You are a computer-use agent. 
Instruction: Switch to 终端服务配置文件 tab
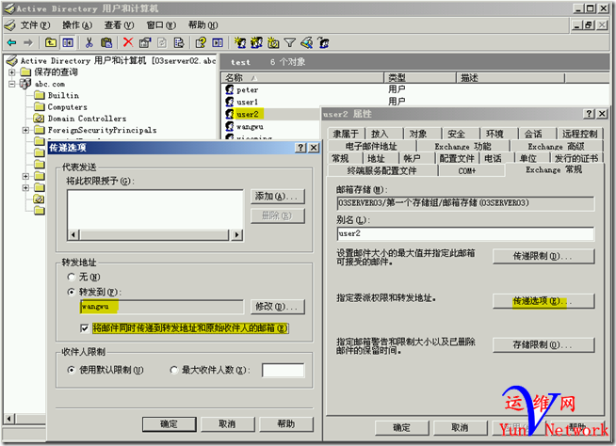(381, 171)
